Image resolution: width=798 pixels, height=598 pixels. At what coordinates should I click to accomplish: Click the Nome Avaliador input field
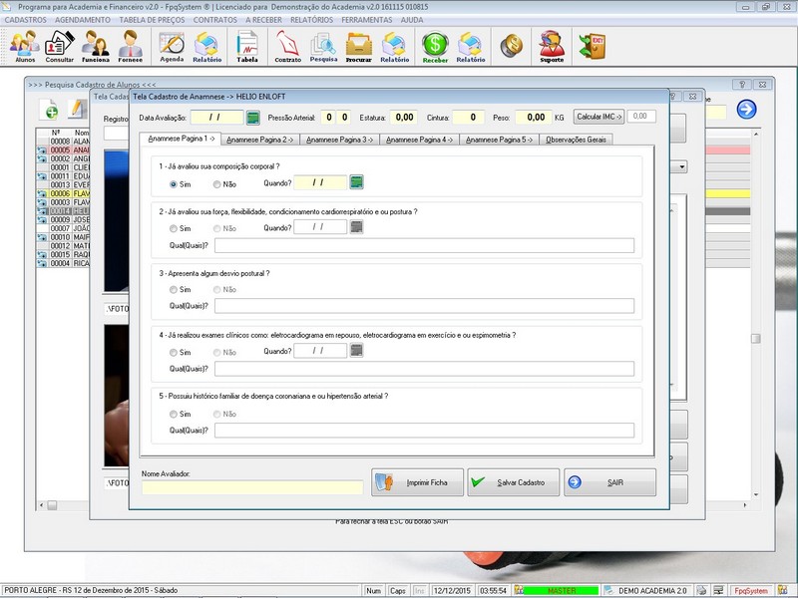point(252,487)
